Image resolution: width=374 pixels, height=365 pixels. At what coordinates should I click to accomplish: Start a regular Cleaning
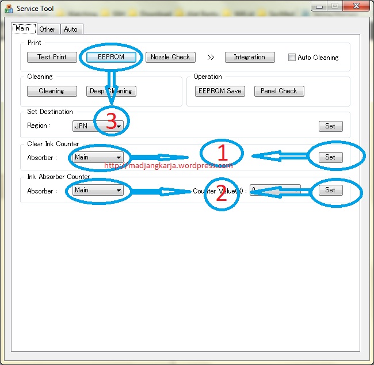pos(52,91)
